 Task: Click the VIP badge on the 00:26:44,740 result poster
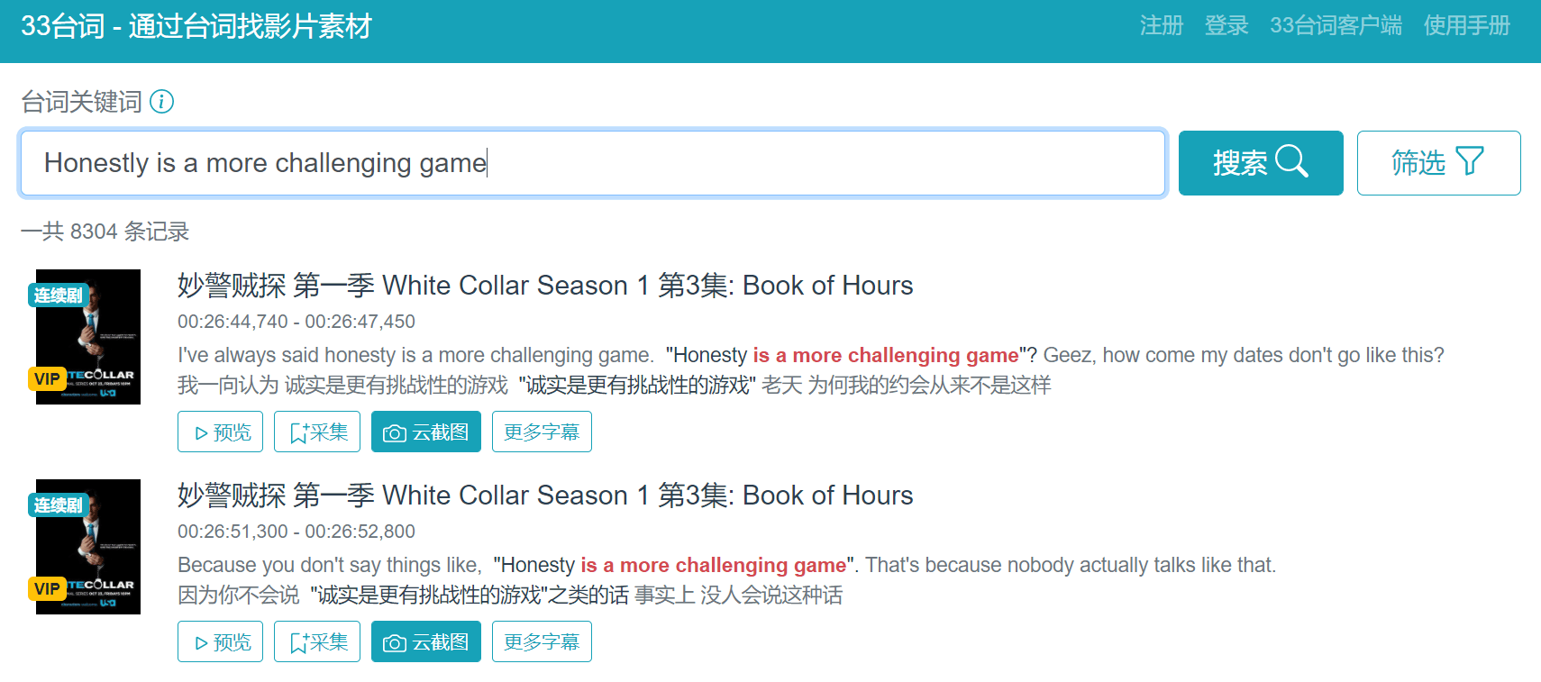(x=47, y=378)
